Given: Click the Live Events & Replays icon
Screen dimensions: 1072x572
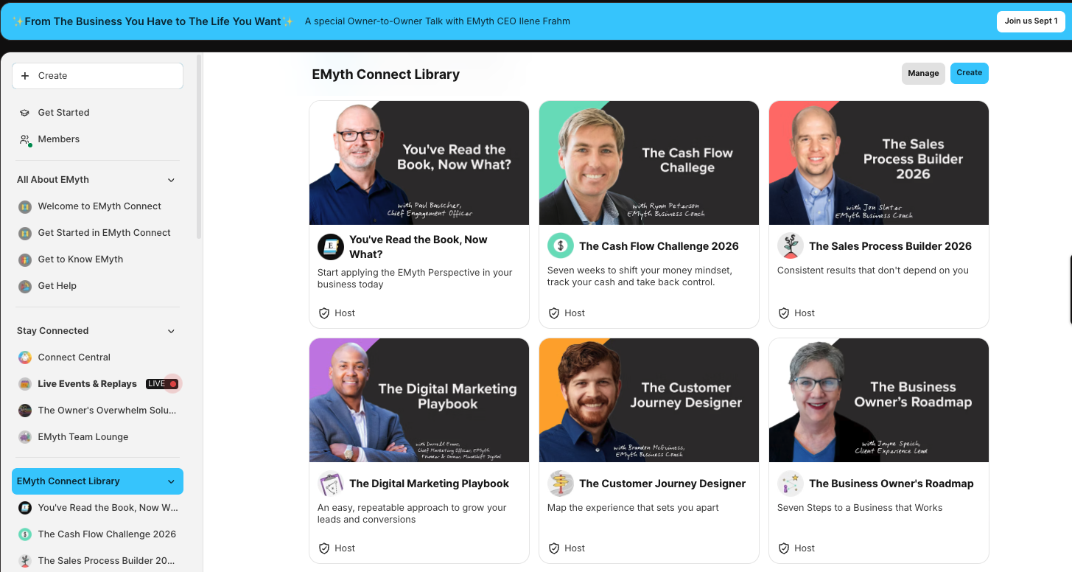Looking at the screenshot, I should click(25, 384).
